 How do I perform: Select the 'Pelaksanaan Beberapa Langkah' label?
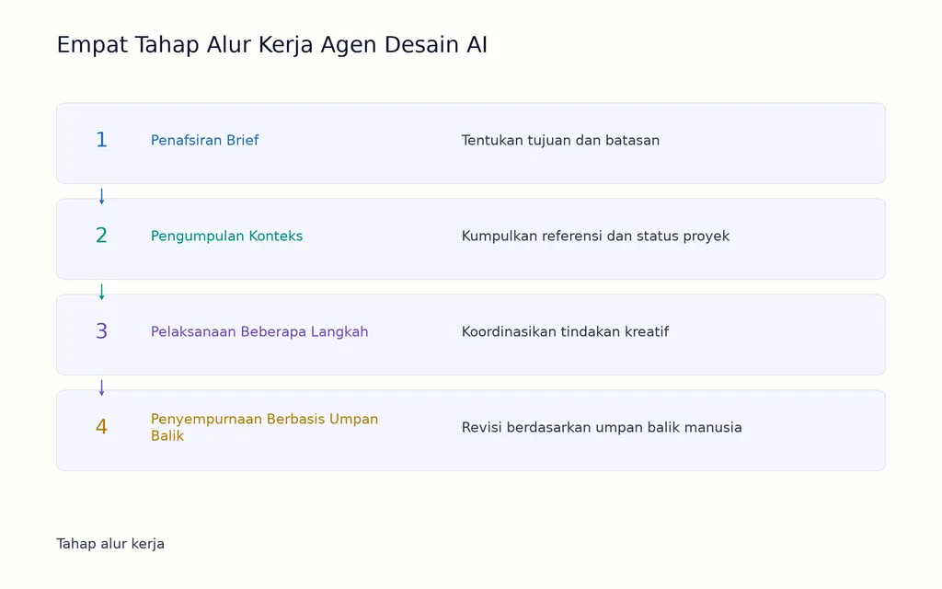pyautogui.click(x=259, y=331)
